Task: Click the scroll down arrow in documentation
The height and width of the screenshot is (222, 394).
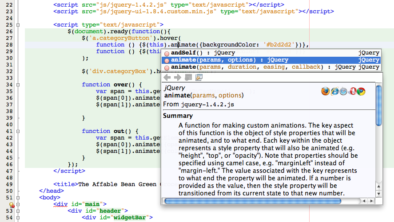Action: [378, 194]
